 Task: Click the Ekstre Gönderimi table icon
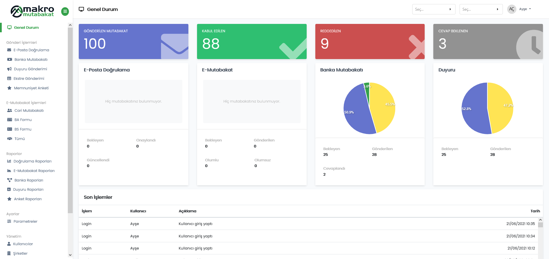pyautogui.click(x=9, y=79)
